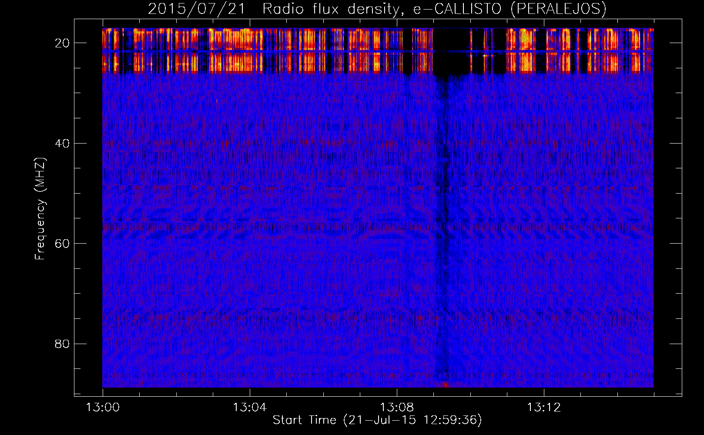Click the "80" frequency tick label
The image size is (704, 435).
coord(62,344)
